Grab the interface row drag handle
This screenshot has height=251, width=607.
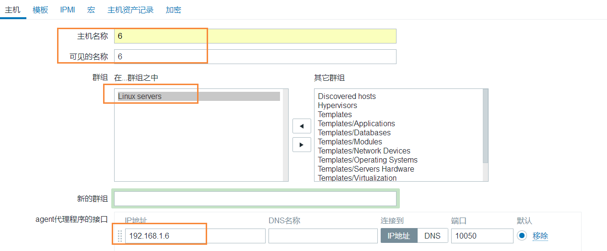coord(120,236)
